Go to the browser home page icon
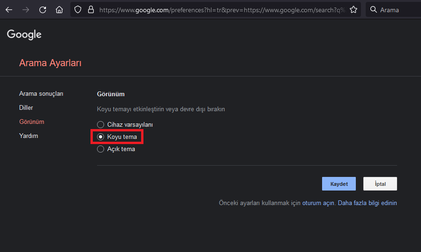The width and height of the screenshot is (421, 252). point(59,9)
